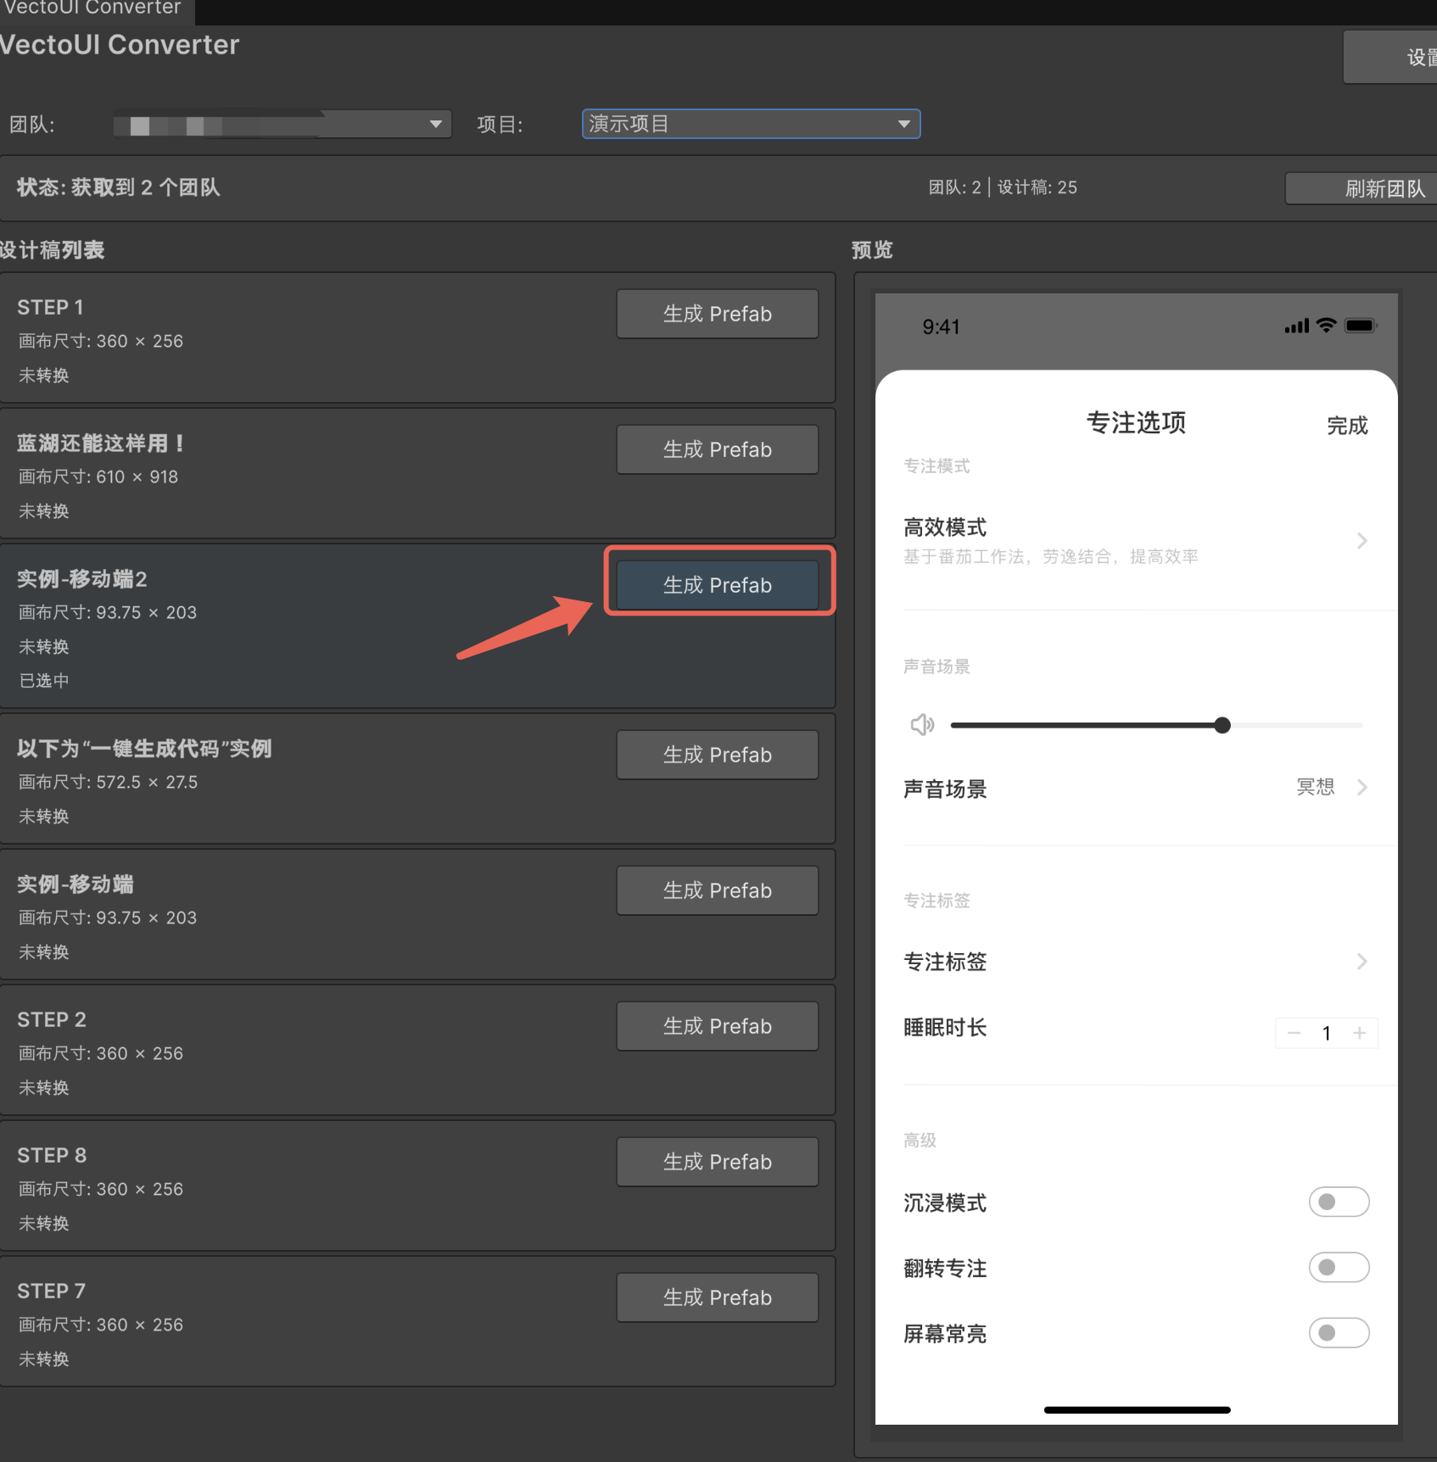
Task: Click the Wi-Fi icon in preview status bar
Action: (1327, 326)
